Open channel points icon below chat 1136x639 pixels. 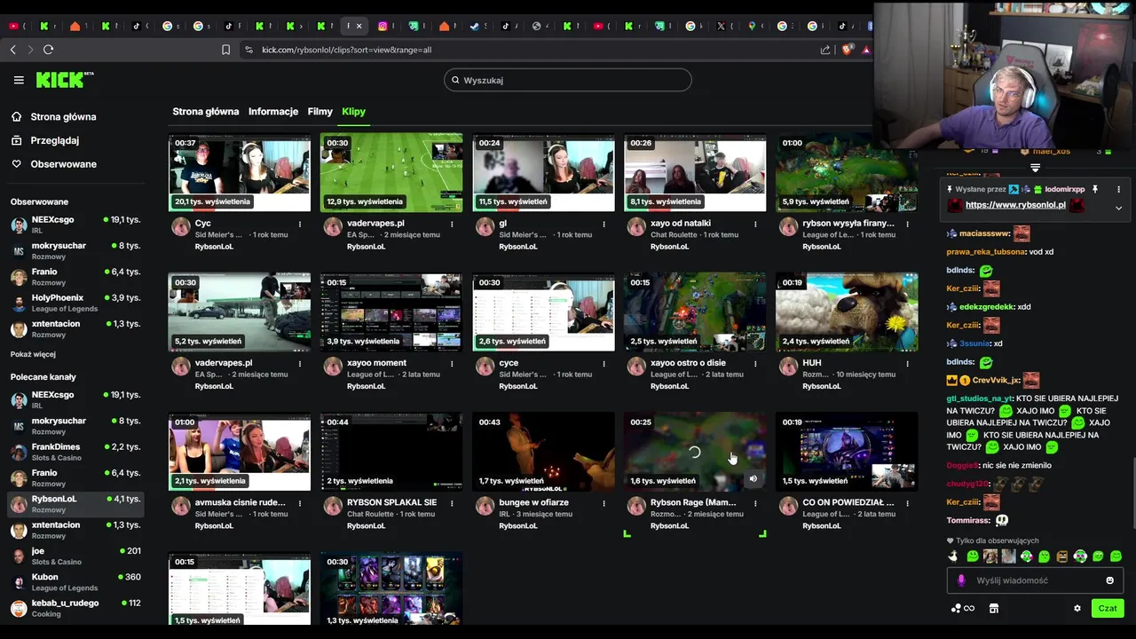point(963,609)
